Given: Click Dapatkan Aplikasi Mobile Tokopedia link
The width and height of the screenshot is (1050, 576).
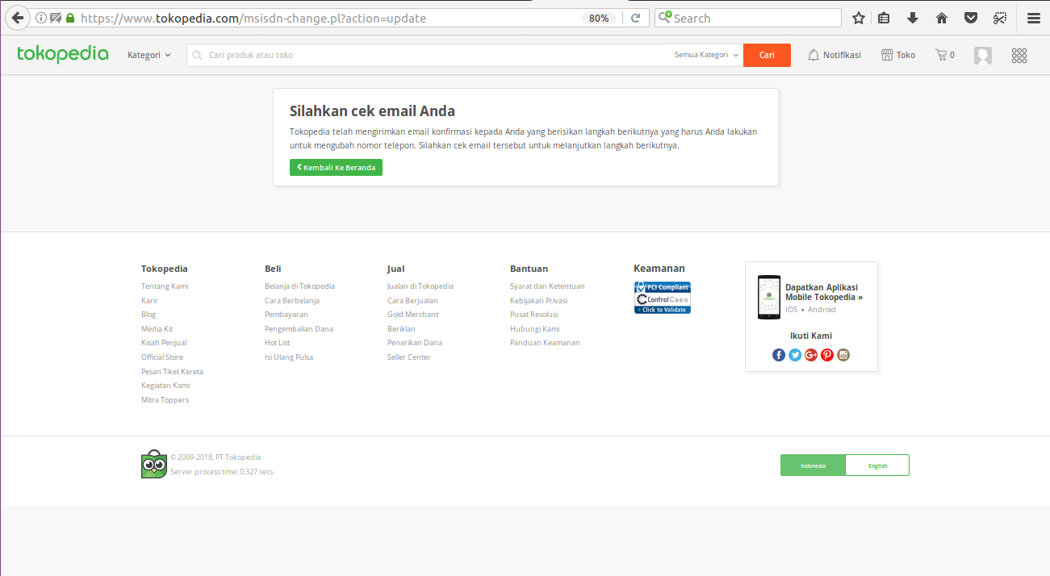Looking at the screenshot, I should tap(824, 292).
